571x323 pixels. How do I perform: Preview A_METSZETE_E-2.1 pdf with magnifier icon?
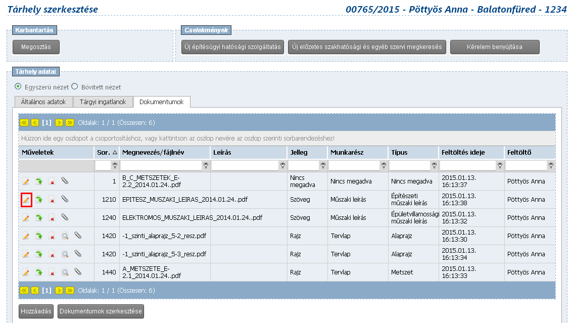coord(65,272)
